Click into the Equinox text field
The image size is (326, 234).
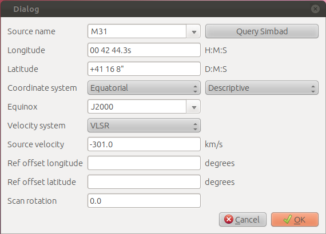point(137,107)
